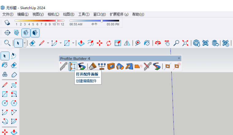The width and height of the screenshot is (233, 135).
Task: Expand the Rectangle shape tool dropdown arrow
Action: 73,43
